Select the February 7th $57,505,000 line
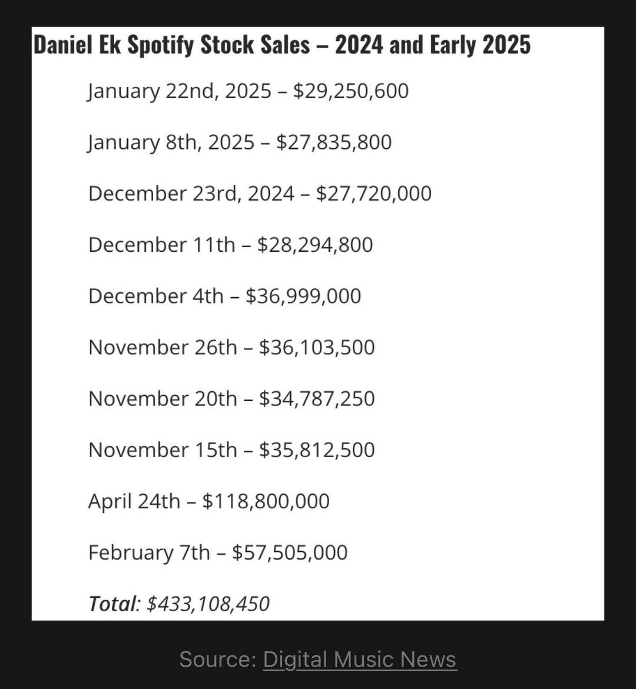 coord(217,552)
